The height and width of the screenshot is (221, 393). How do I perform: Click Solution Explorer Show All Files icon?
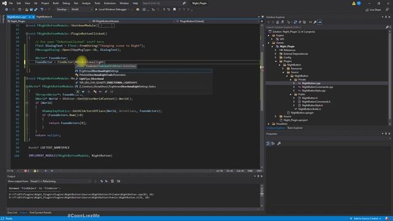click(305, 22)
